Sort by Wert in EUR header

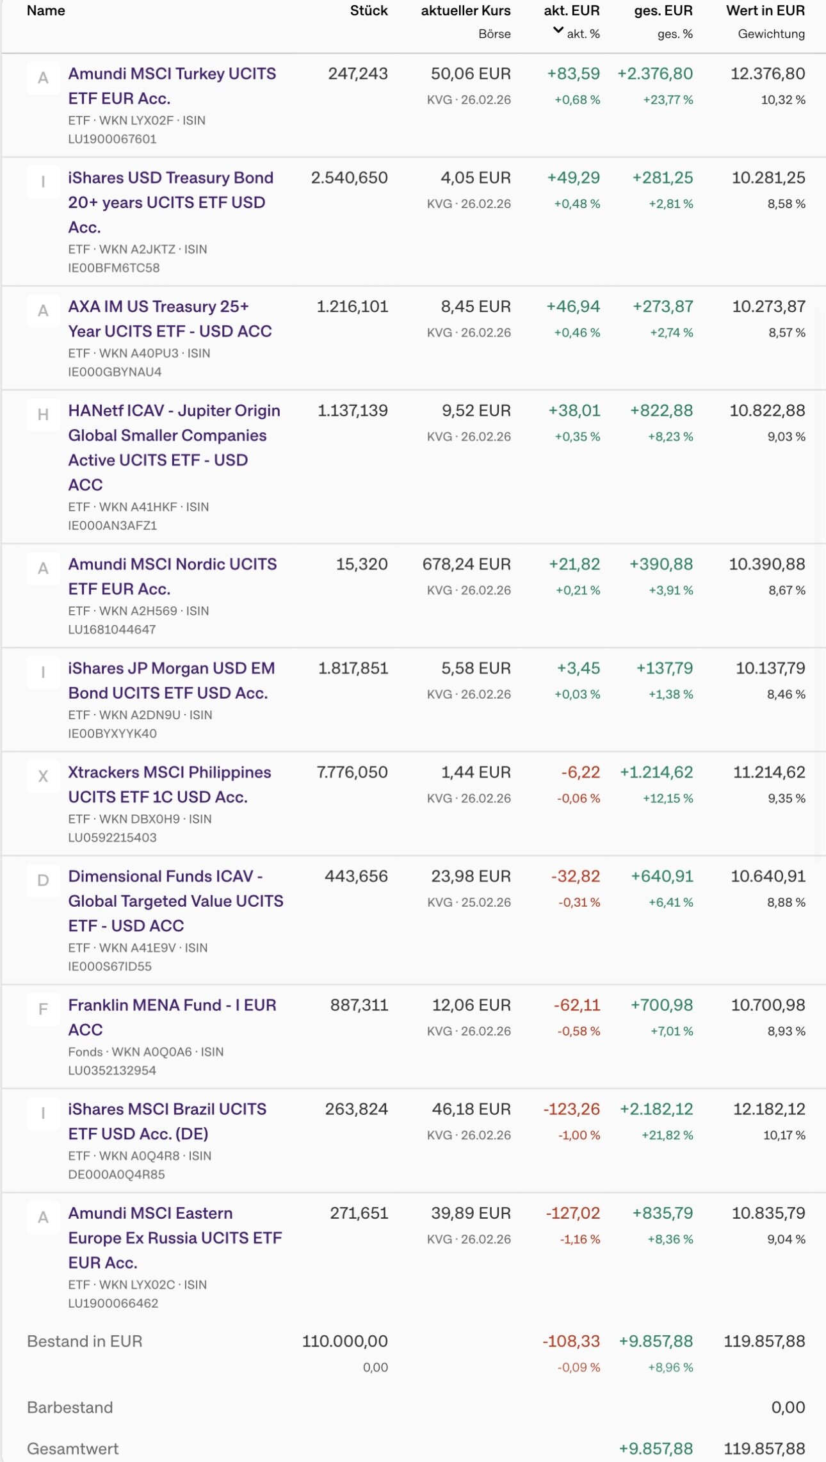pos(765,11)
